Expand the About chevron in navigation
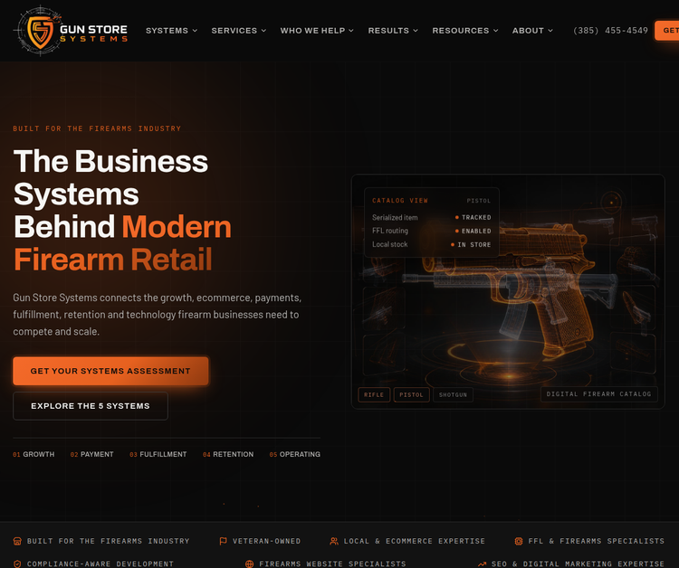The image size is (679, 568). [x=550, y=31]
